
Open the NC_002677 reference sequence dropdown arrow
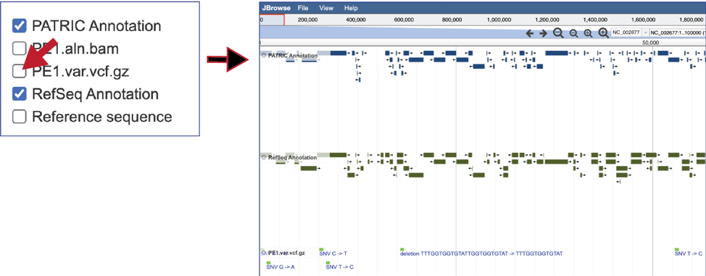(645, 33)
